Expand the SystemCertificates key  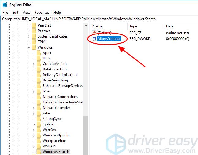coord(29,37)
